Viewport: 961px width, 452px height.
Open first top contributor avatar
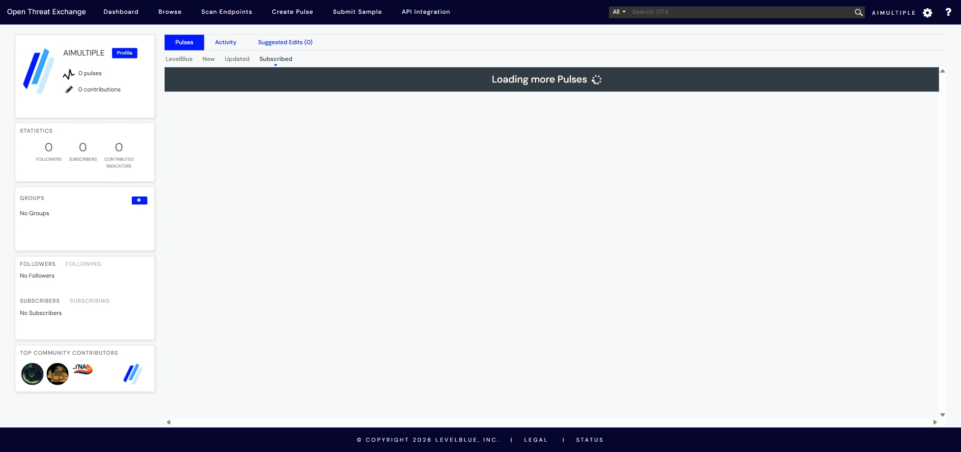pos(32,374)
